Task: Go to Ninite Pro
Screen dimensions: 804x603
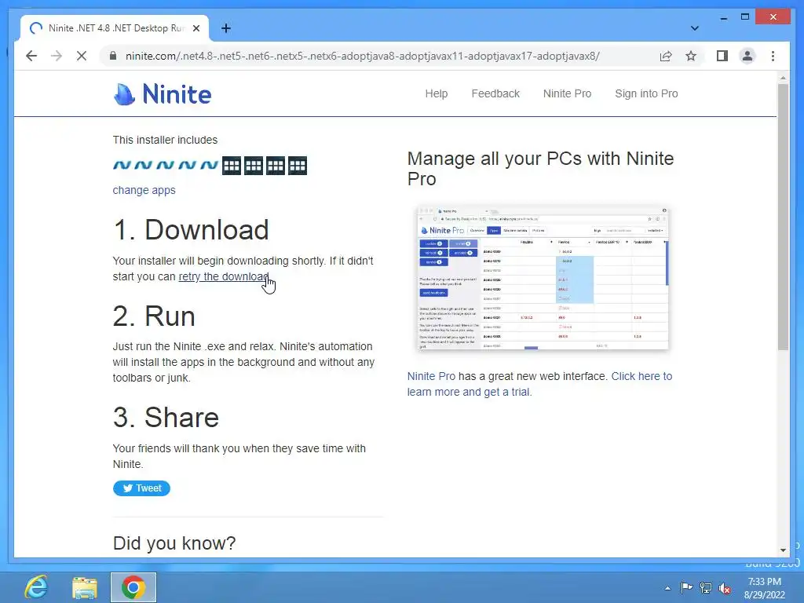Action: [x=567, y=93]
